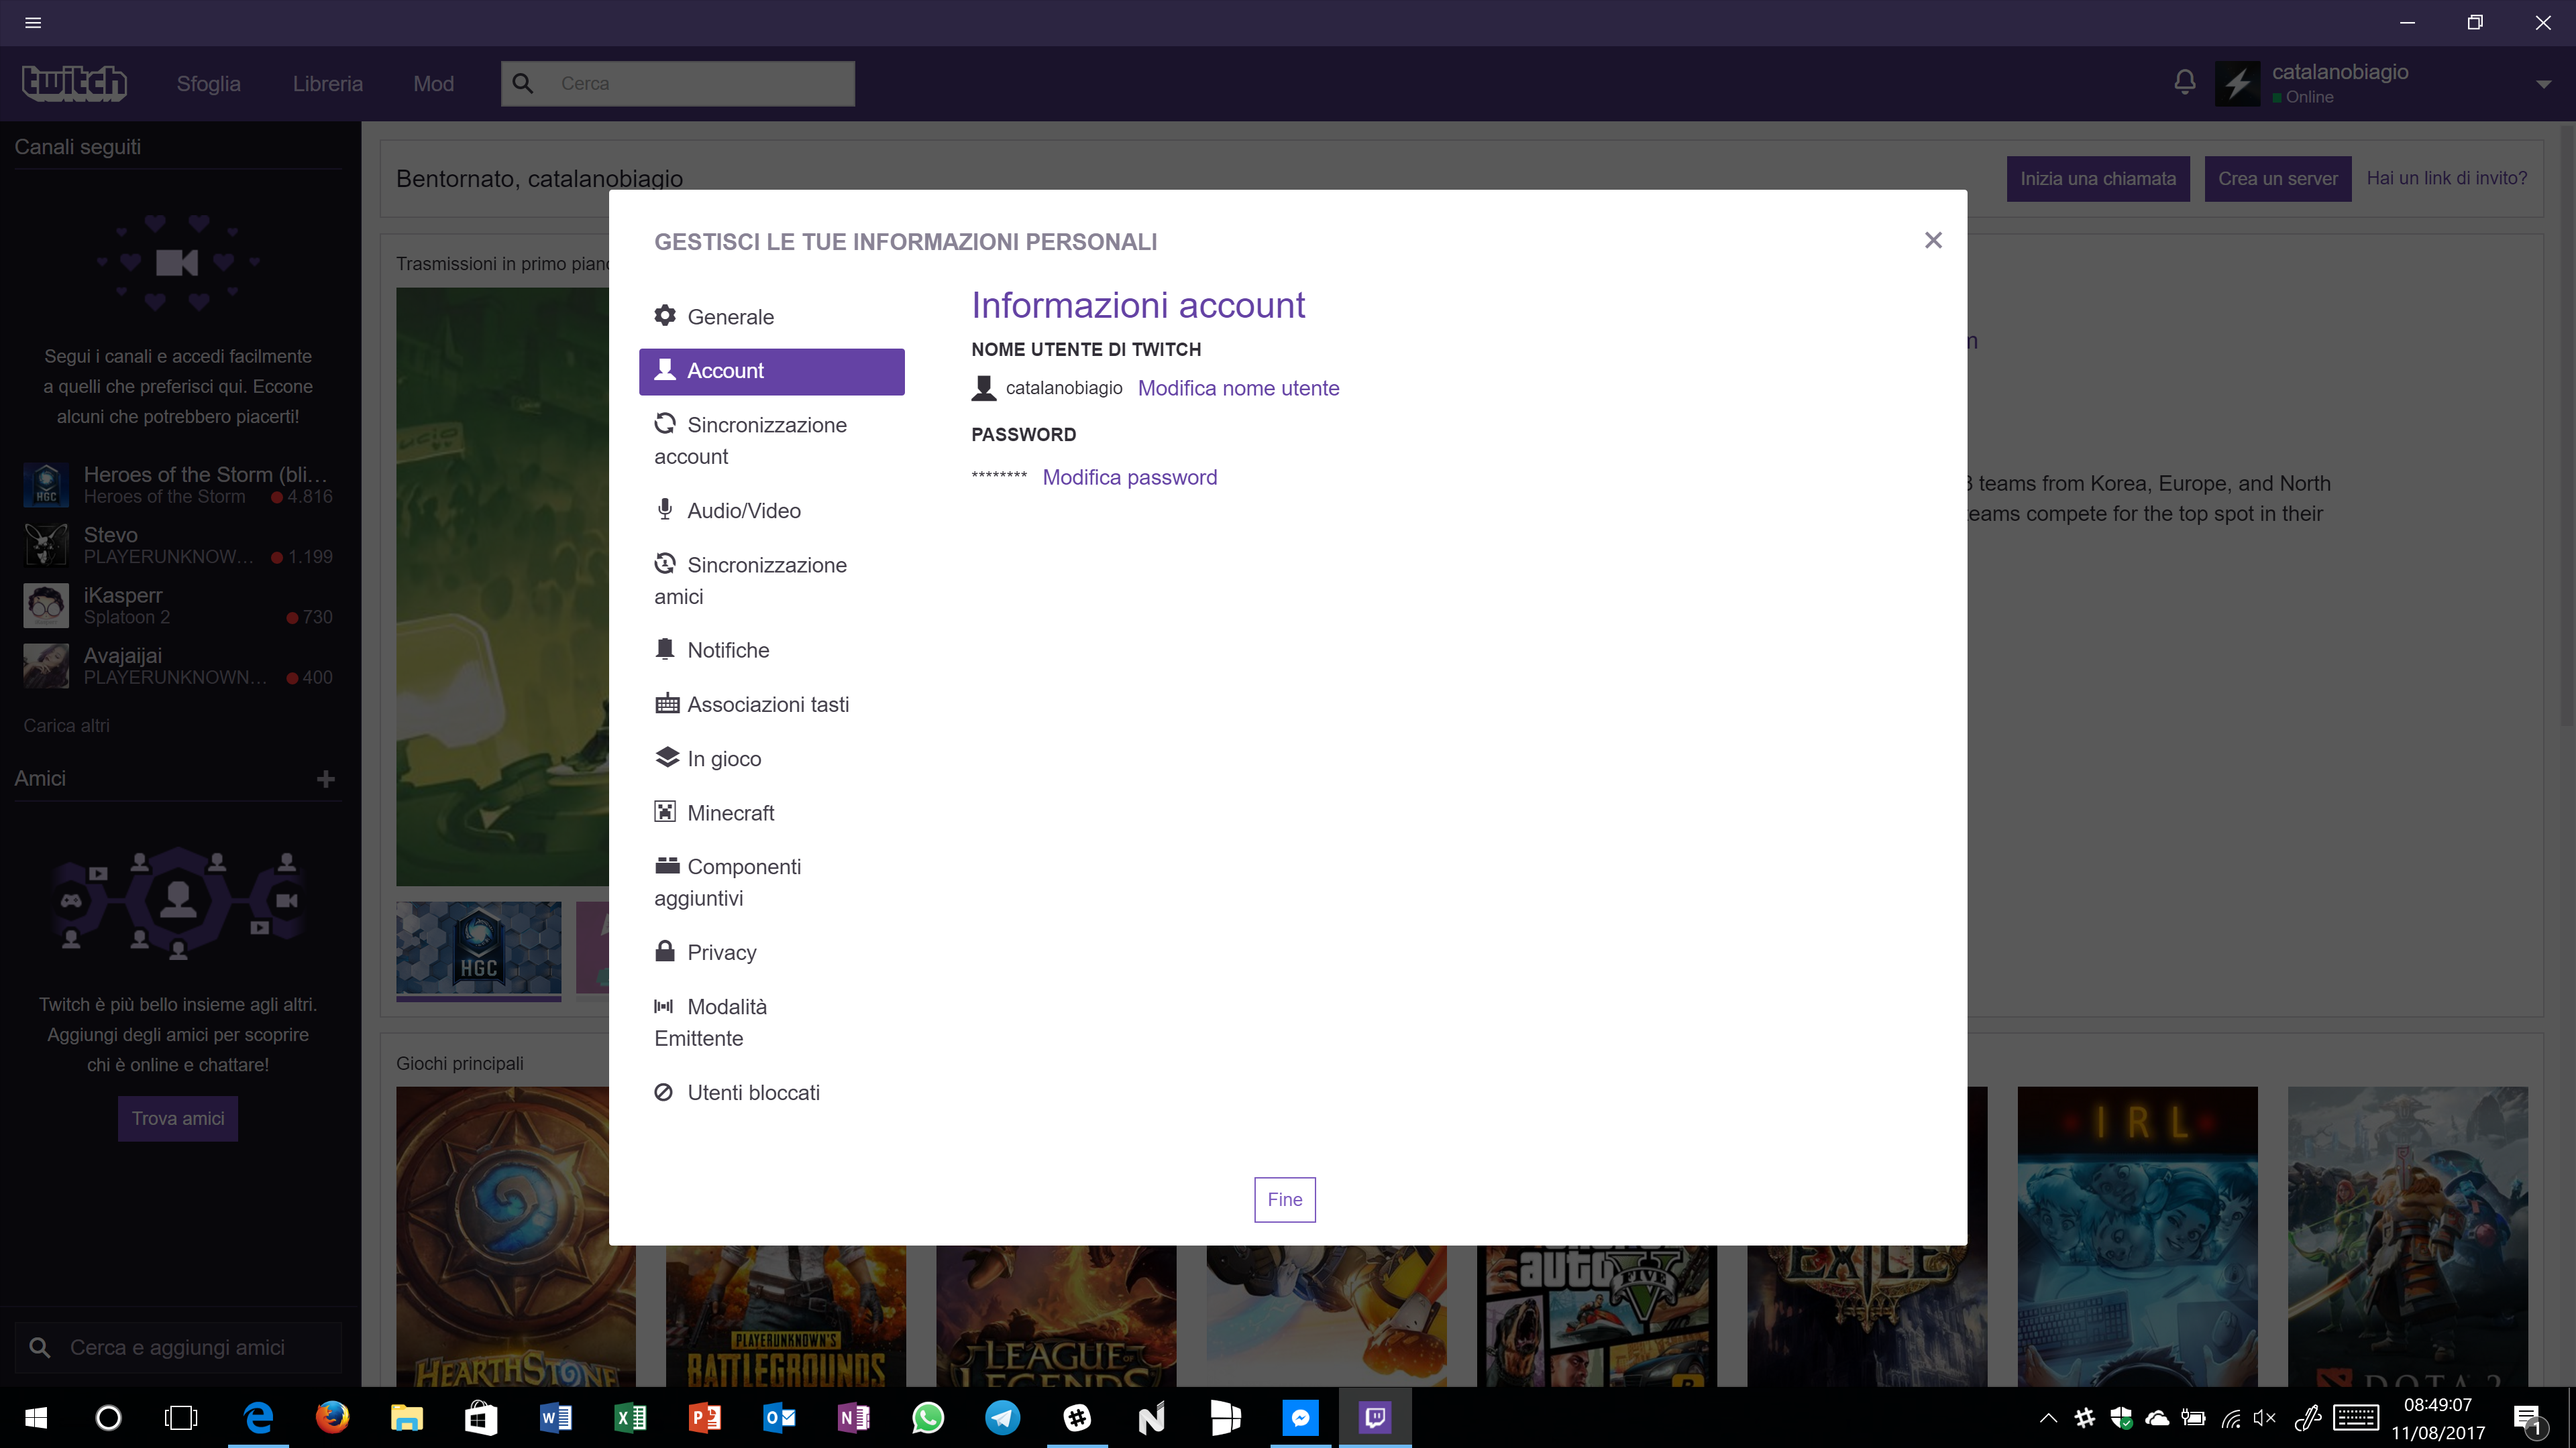2576x1448 pixels.
Task: Click the Fine button
Action: (x=1285, y=1199)
